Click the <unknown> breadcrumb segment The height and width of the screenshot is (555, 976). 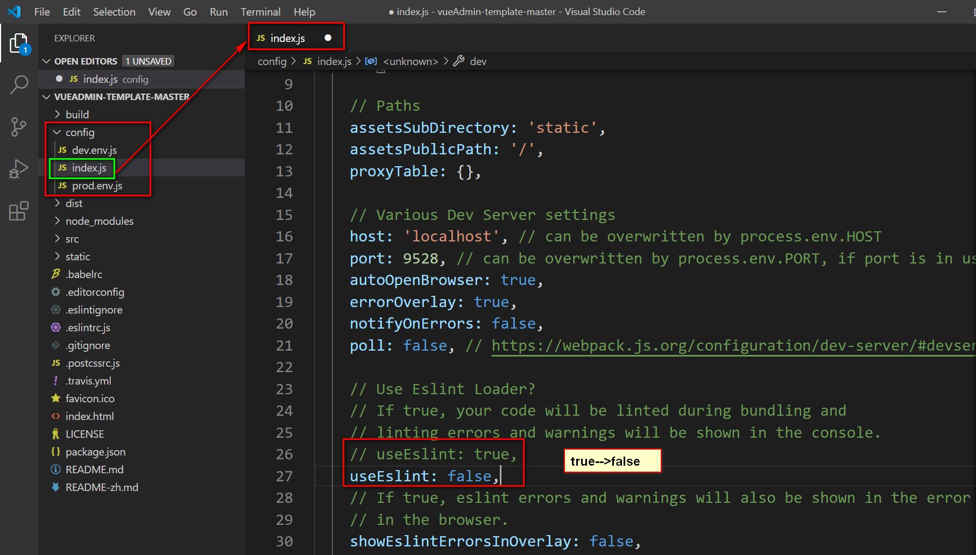pos(411,61)
